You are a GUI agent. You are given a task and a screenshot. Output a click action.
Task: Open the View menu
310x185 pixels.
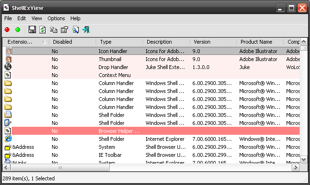tap(37, 18)
